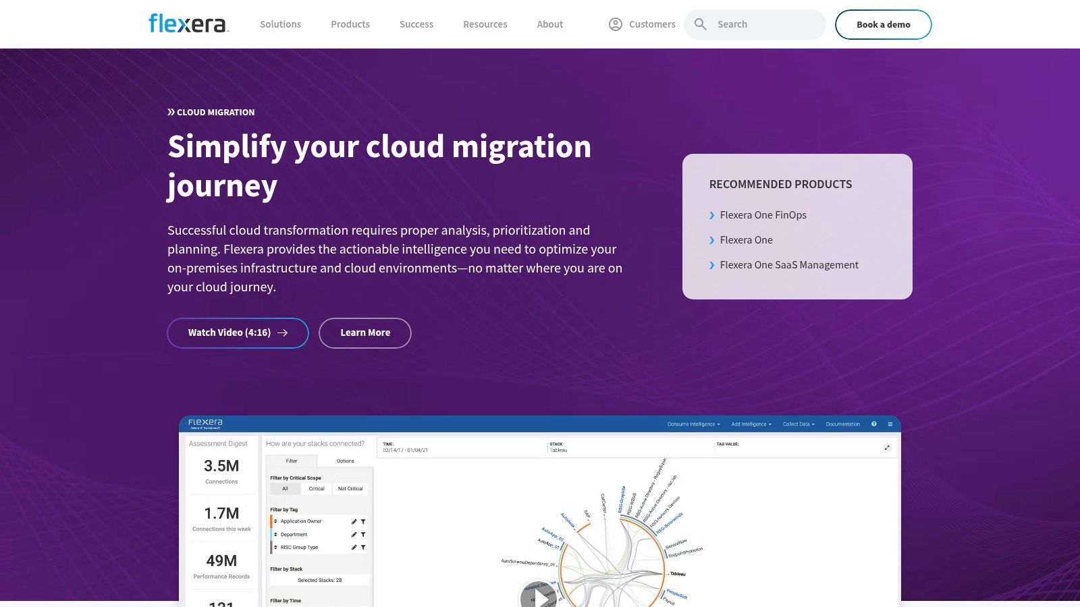1080x607 pixels.
Task: Click the Book a demo button
Action: point(884,24)
